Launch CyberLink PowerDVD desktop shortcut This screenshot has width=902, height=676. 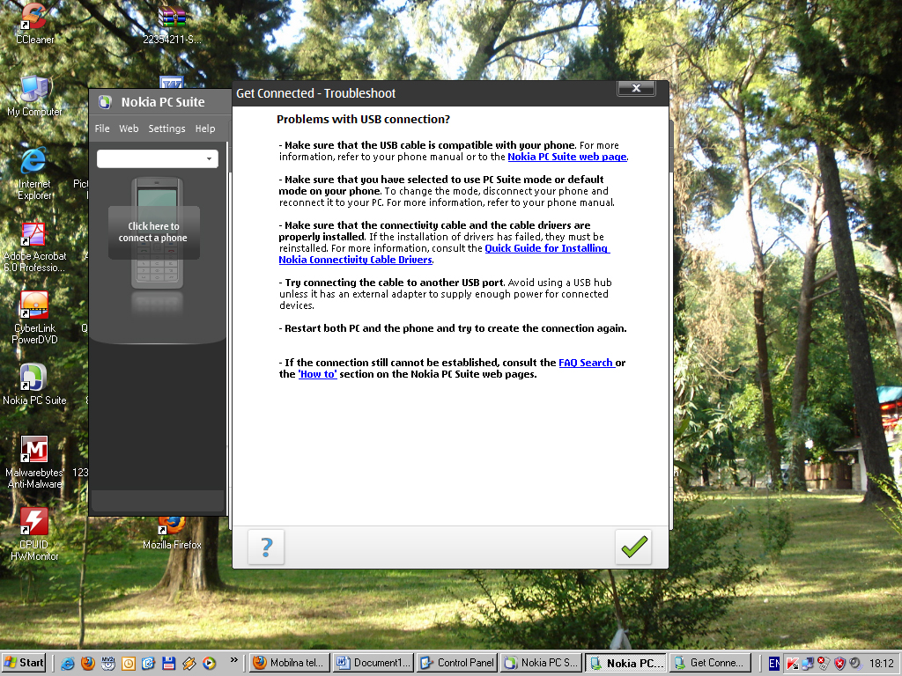34,317
